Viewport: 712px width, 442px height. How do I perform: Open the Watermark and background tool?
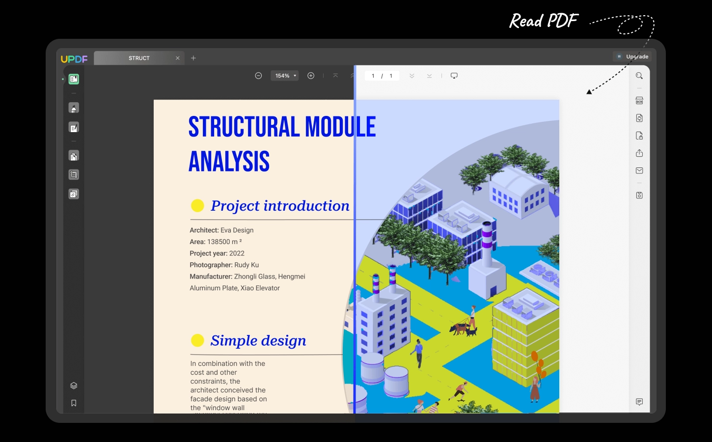click(74, 194)
